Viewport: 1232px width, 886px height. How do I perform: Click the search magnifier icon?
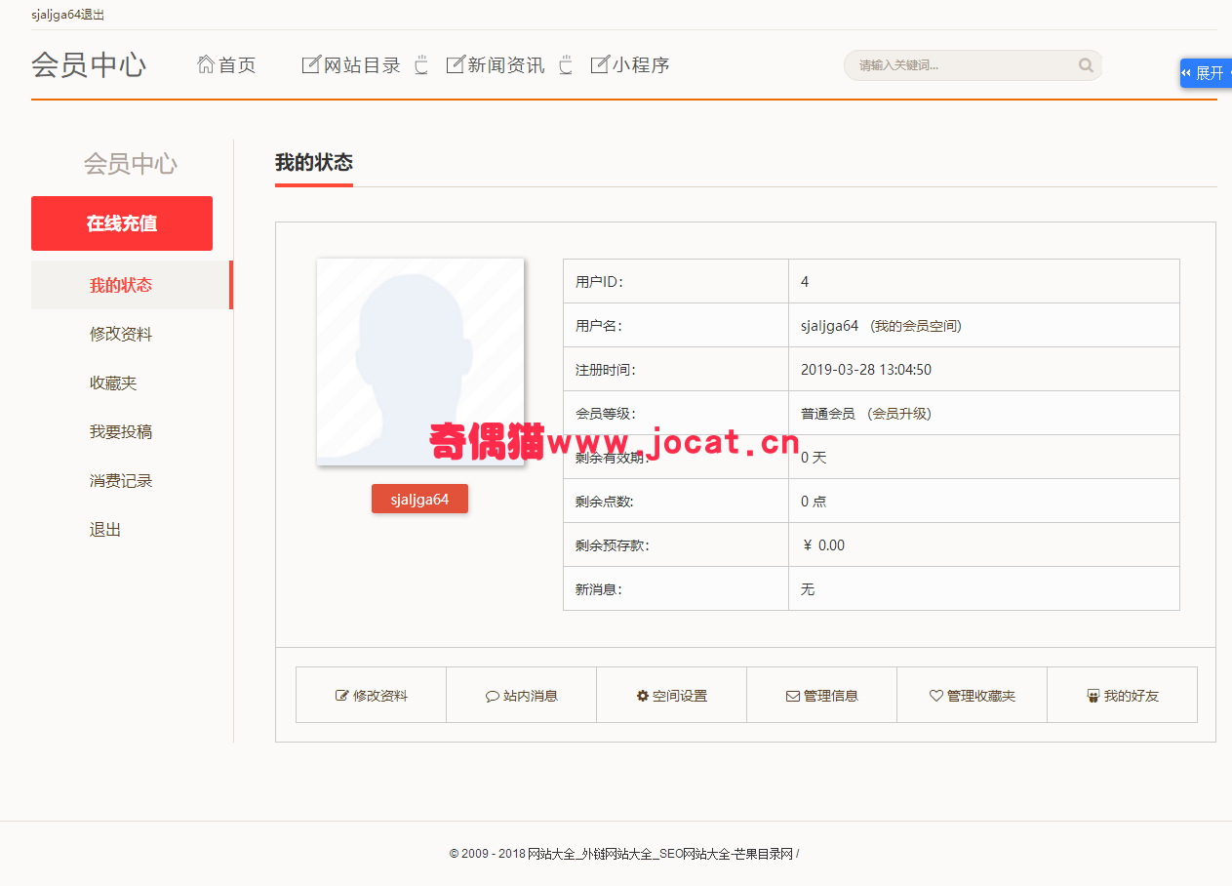click(1086, 65)
